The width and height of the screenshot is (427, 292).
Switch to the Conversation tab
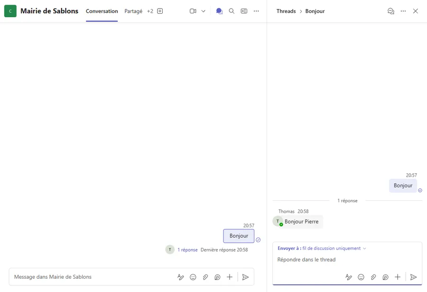[102, 11]
